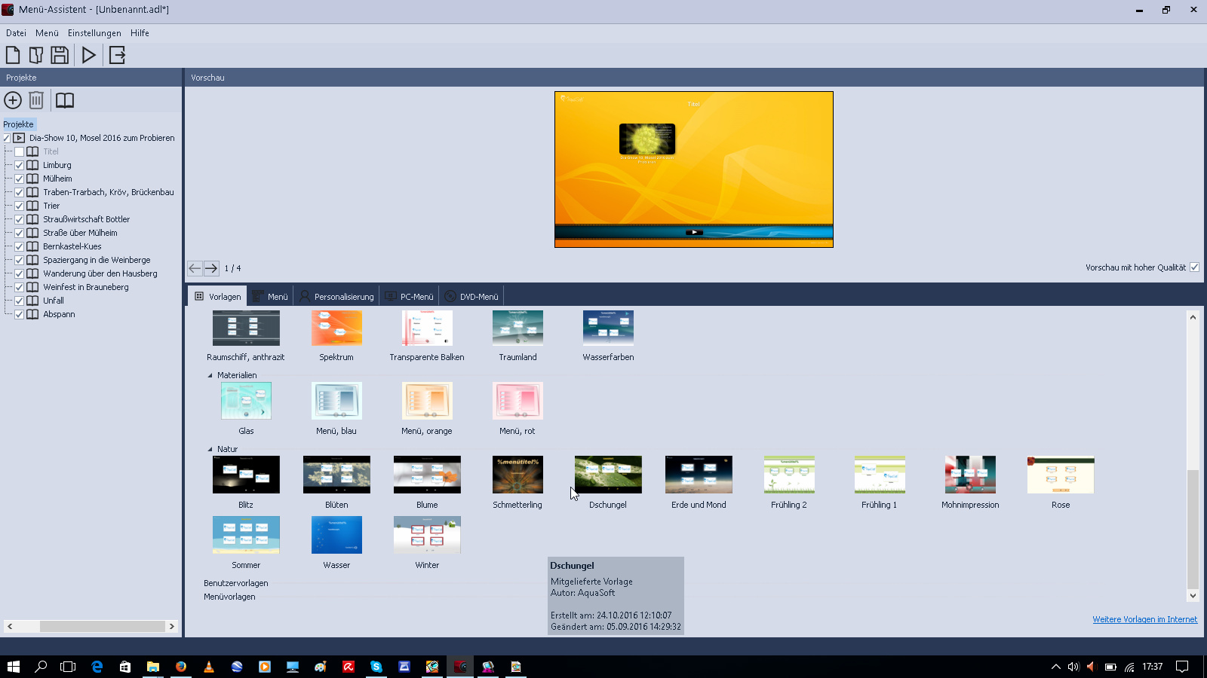Click the open book chapter icon
Image resolution: width=1207 pixels, height=678 pixels.
[65, 100]
